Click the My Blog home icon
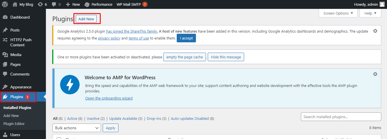 pyautogui.click(x=15, y=4)
